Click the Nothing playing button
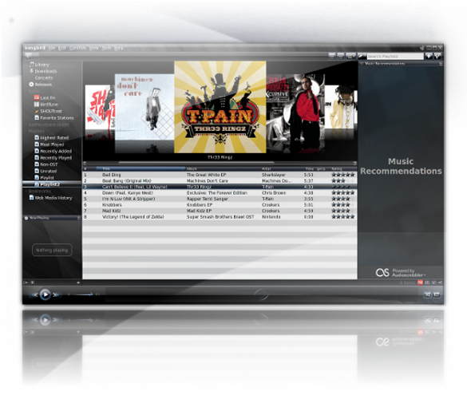 point(52,250)
